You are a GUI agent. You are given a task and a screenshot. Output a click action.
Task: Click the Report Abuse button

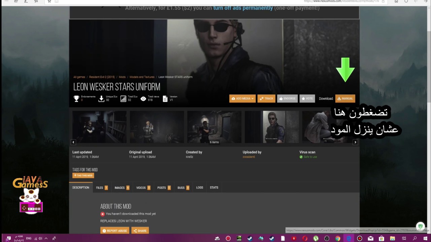[114, 231]
